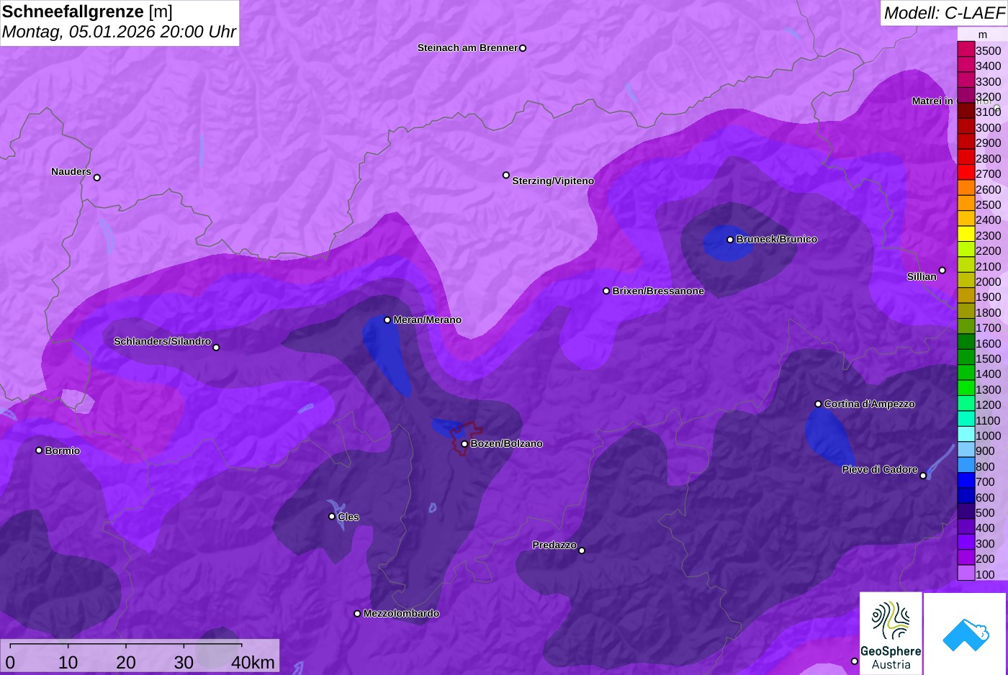Click the Steinach am Brenner marker dot
This screenshot has width=1008, height=675.
pyautogui.click(x=523, y=48)
